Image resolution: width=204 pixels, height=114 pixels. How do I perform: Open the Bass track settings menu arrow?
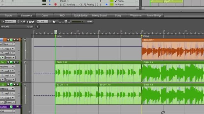click(18, 40)
